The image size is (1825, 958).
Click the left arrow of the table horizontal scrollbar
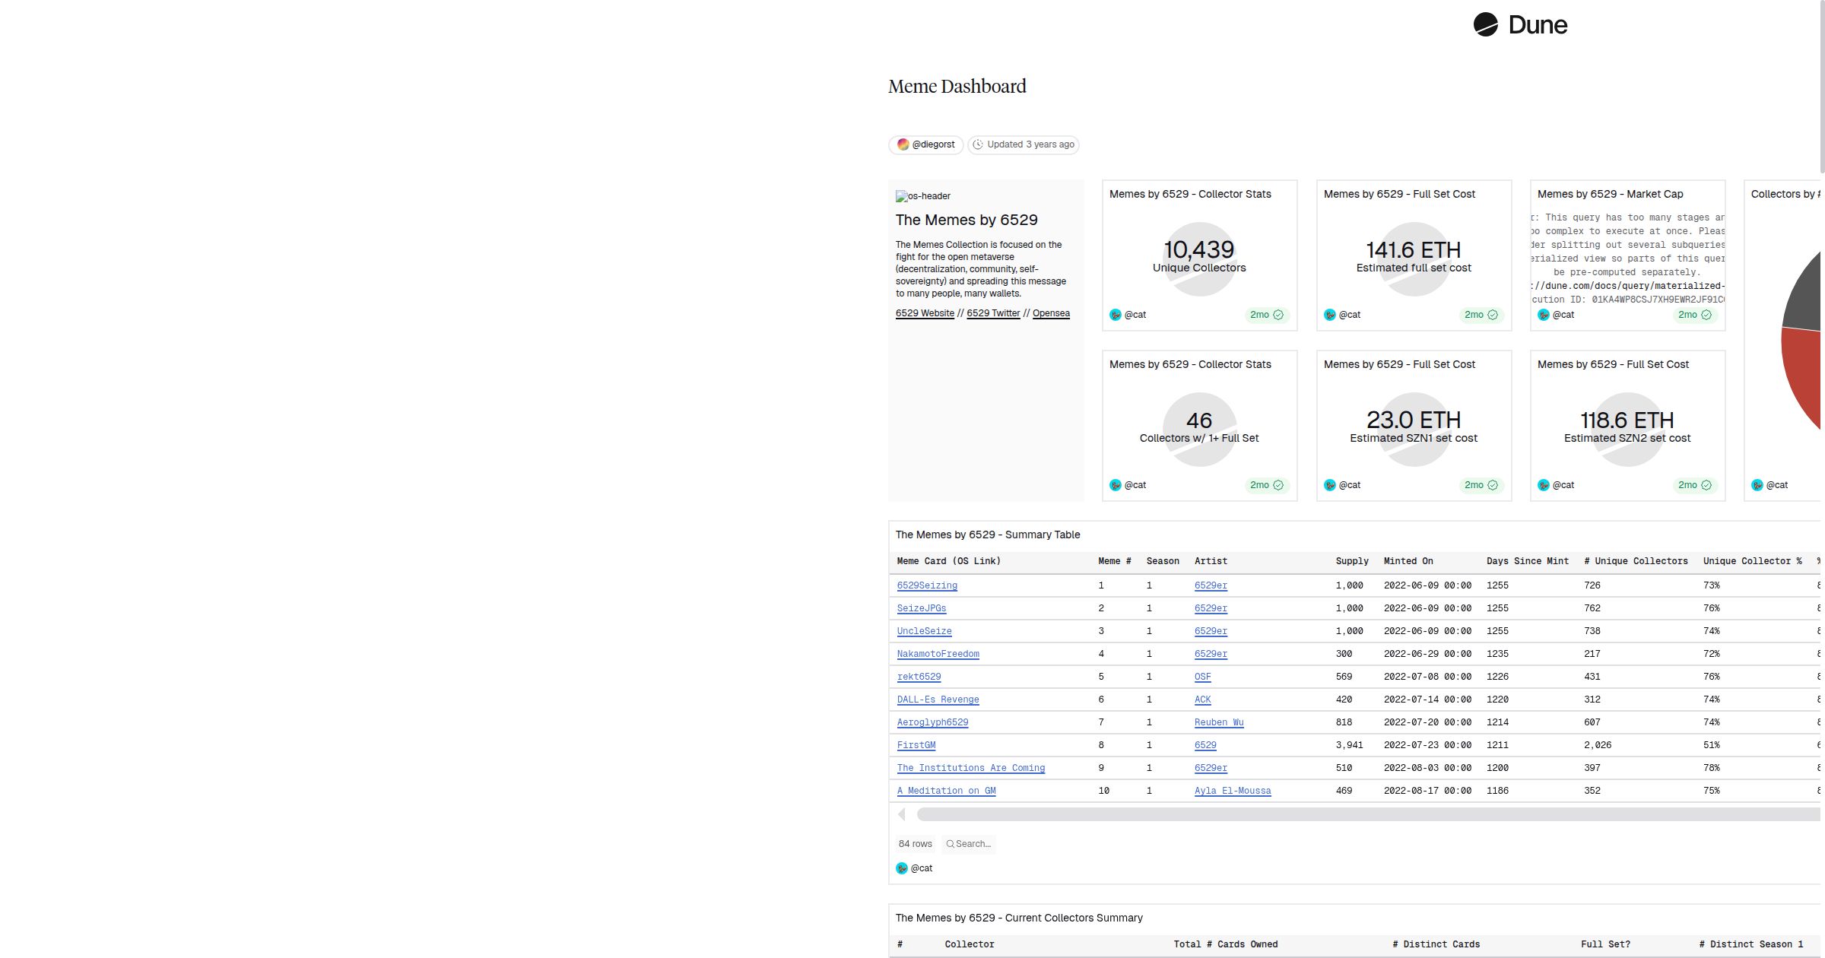point(902,814)
